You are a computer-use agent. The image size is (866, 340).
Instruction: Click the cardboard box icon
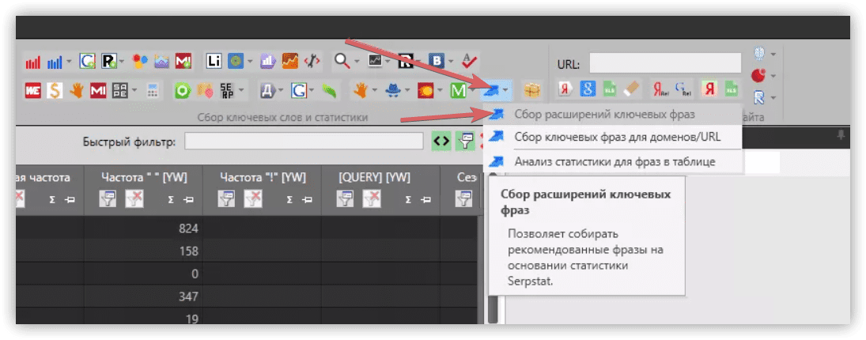click(x=533, y=90)
